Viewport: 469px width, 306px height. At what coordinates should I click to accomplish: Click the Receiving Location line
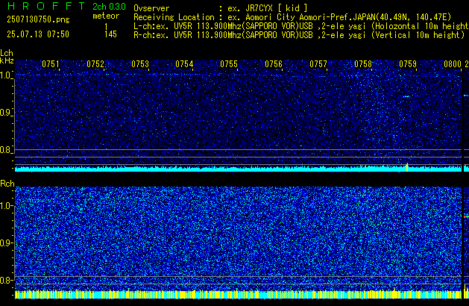point(292,17)
